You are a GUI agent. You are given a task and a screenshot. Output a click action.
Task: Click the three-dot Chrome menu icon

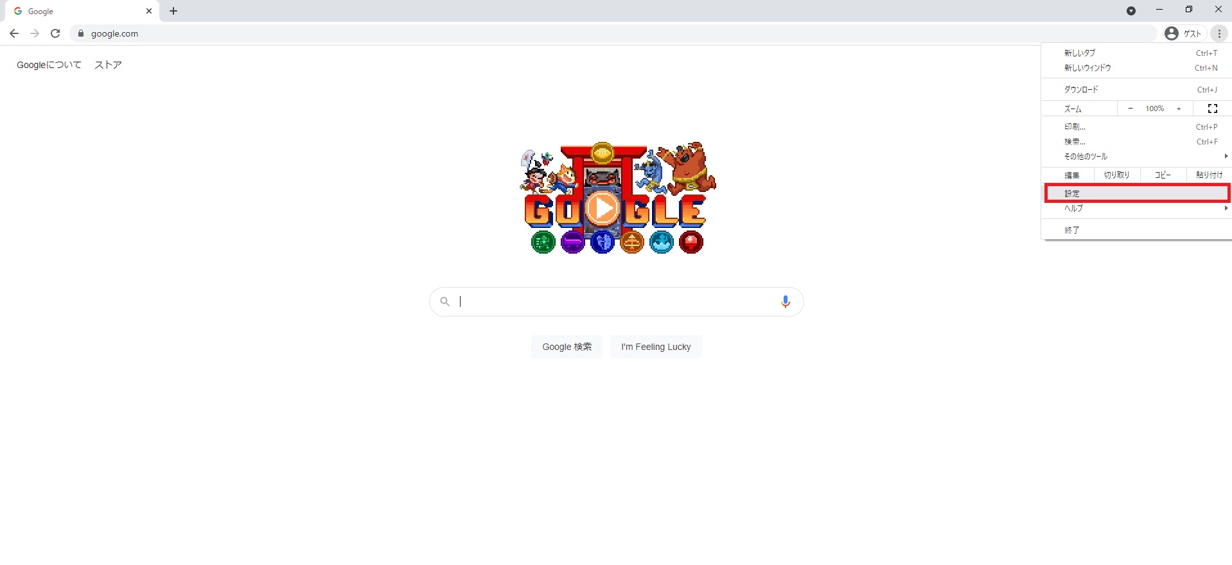pyautogui.click(x=1219, y=33)
